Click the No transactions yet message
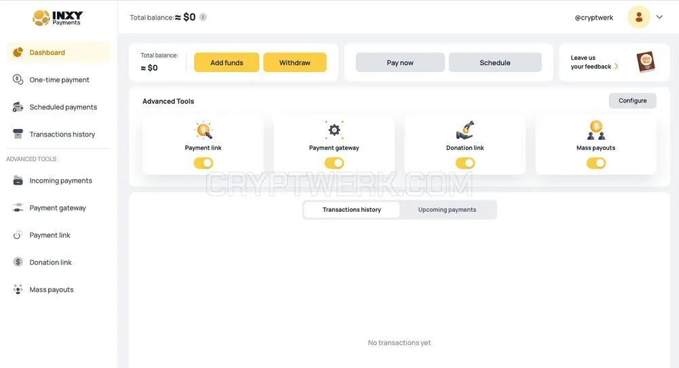This screenshot has width=679, height=368. (399, 342)
